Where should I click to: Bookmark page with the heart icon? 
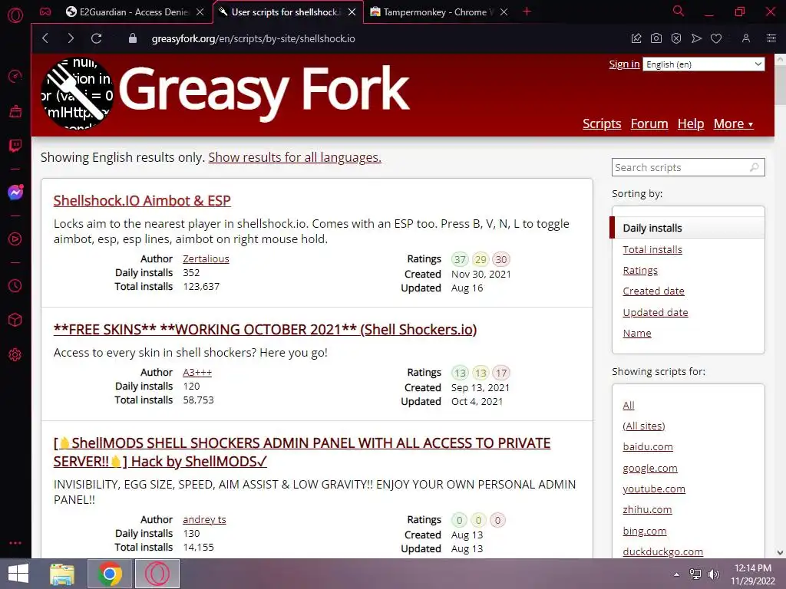pyautogui.click(x=716, y=38)
